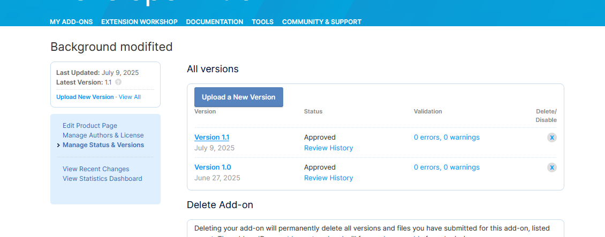Image resolution: width=605 pixels, height=237 pixels.
Task: Open EXTENSION WORKSHOP navigation item
Action: pos(139,22)
